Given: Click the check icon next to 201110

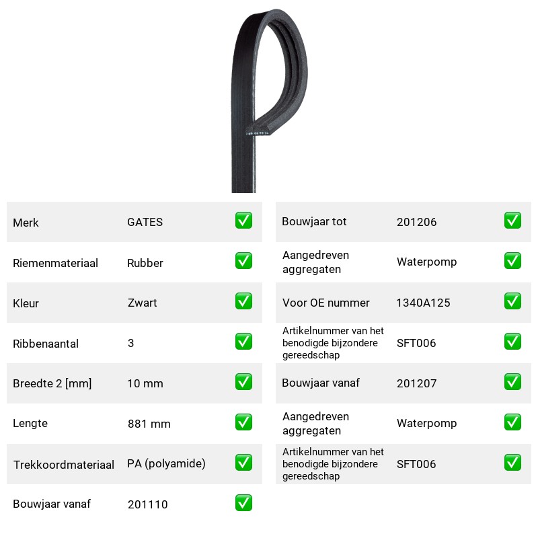Looking at the screenshot, I should point(243,503).
